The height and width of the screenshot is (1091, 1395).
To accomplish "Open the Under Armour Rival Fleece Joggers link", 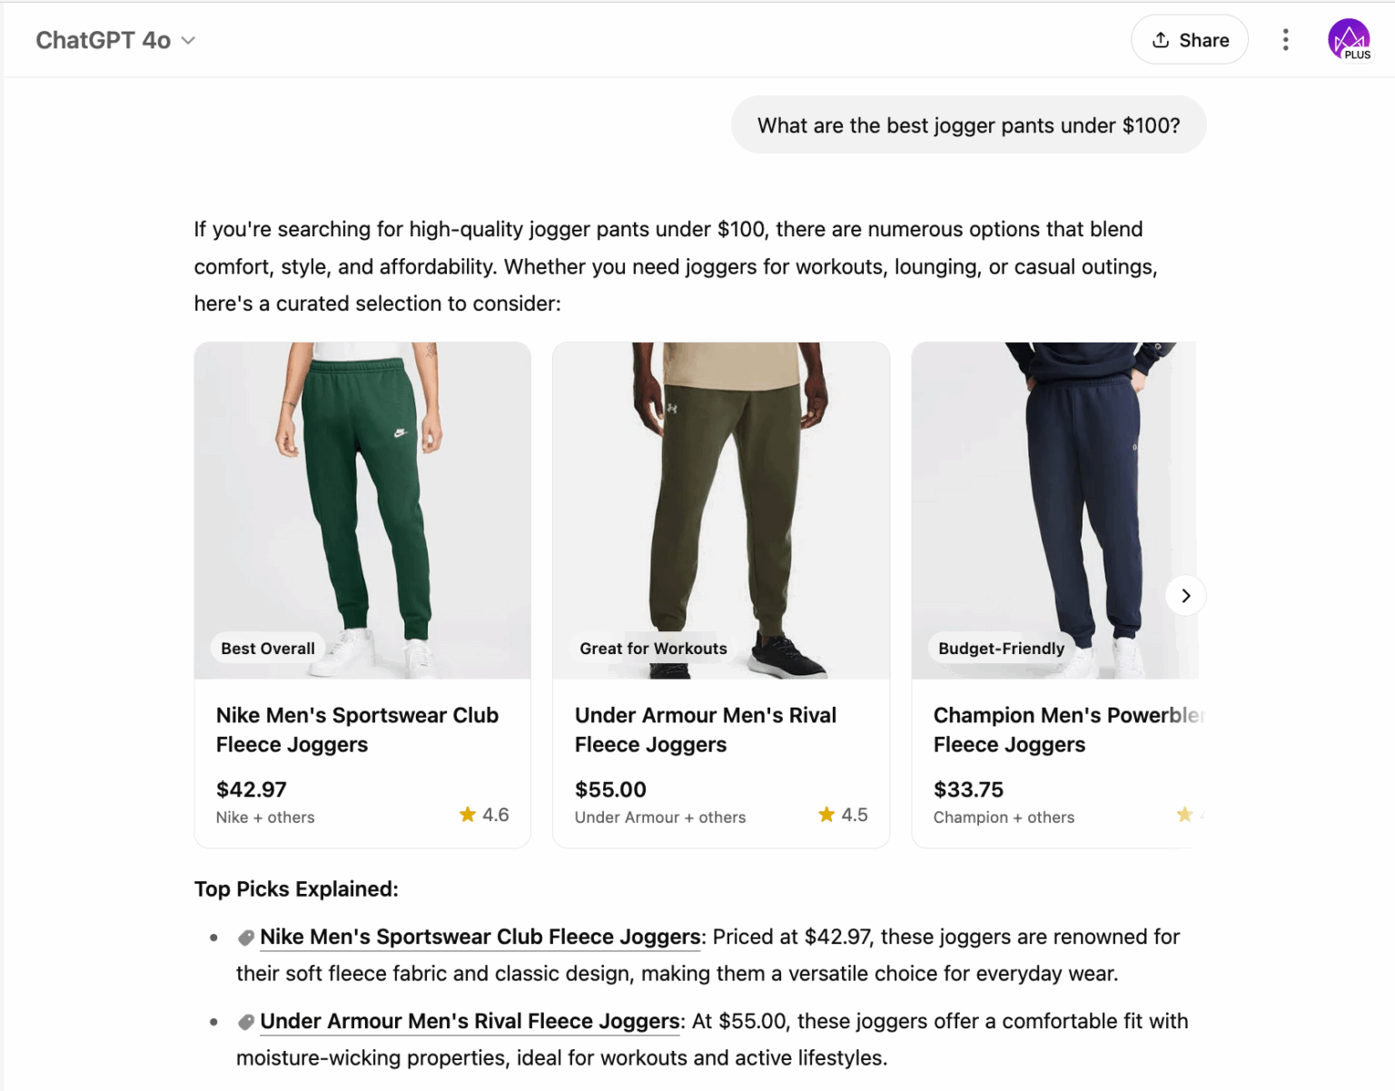I will (x=469, y=1020).
